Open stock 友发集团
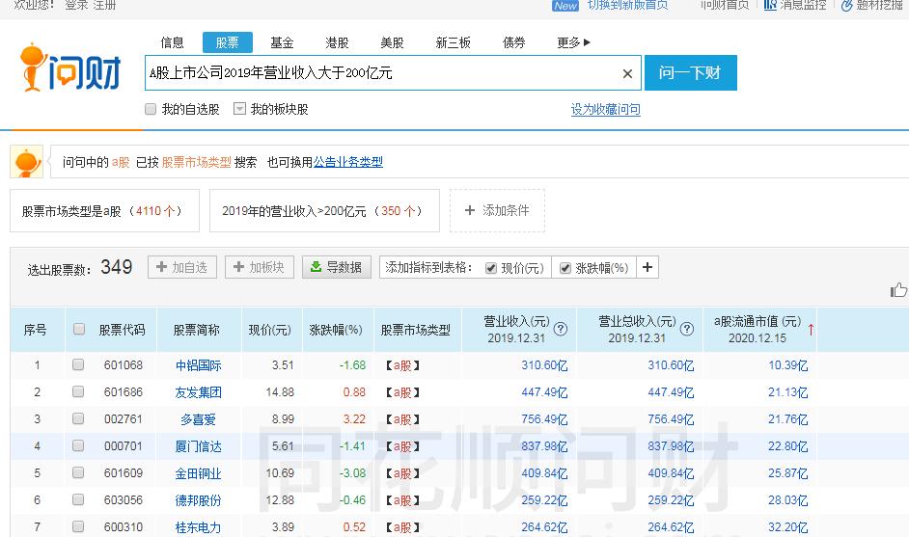Image resolution: width=909 pixels, height=537 pixels. (198, 392)
